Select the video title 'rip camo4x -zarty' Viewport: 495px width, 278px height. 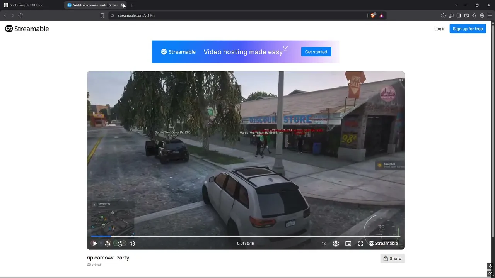[x=108, y=258]
